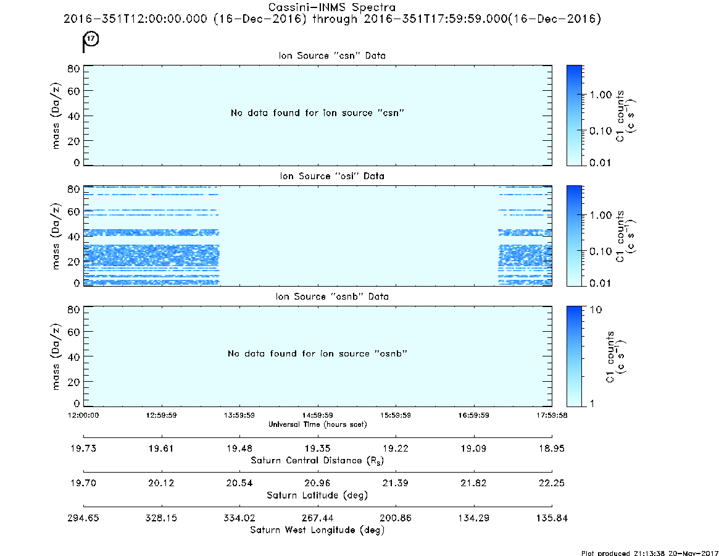
Task: Click the 334.02 longitude value
Action: (x=239, y=518)
